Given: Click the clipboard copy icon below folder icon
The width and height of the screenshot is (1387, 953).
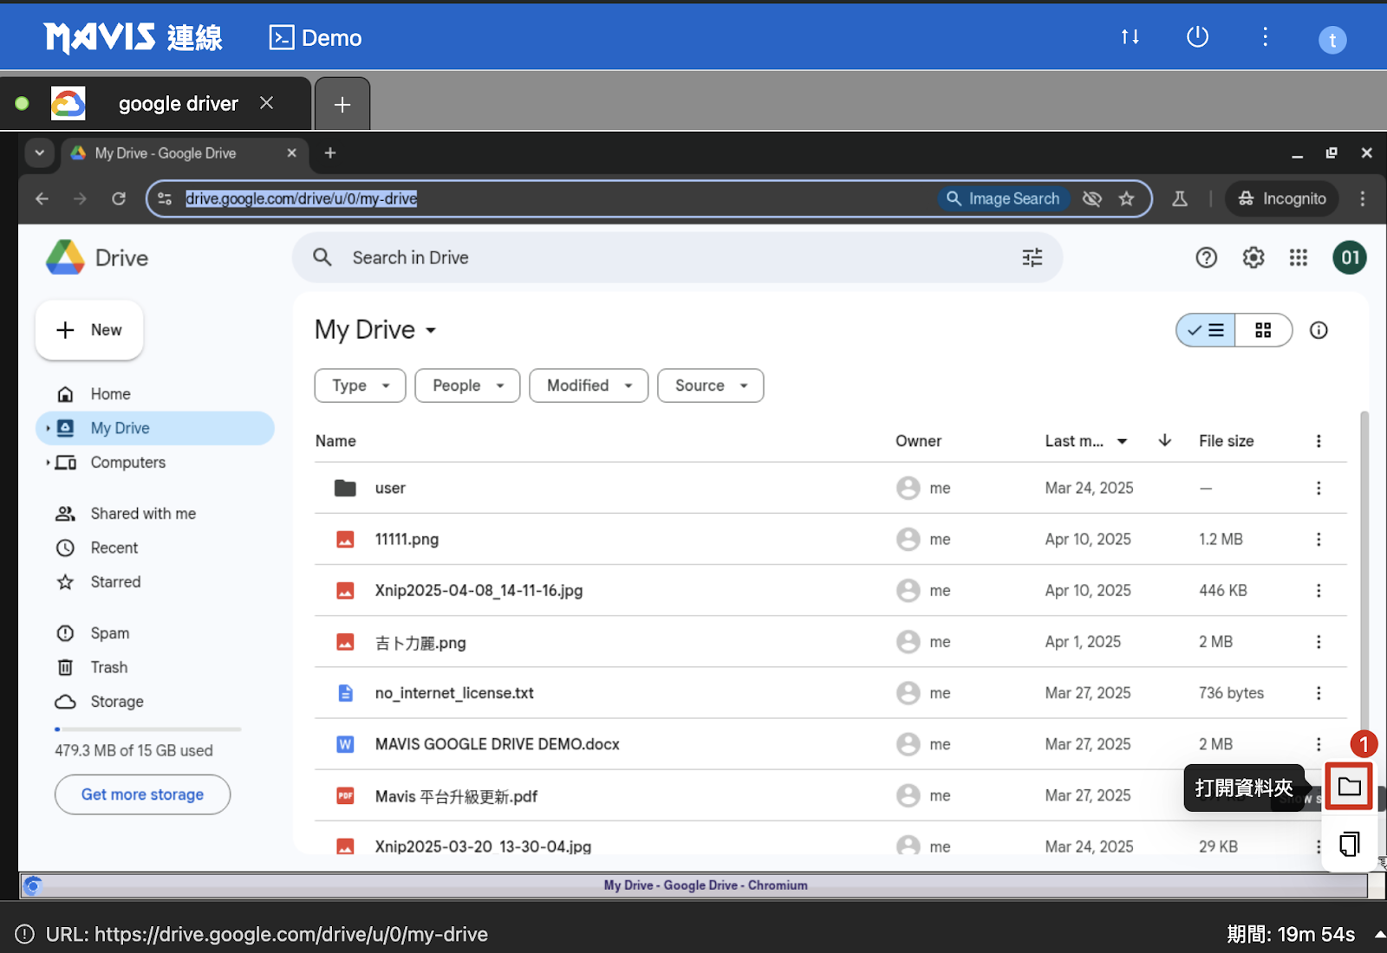Looking at the screenshot, I should (x=1349, y=844).
